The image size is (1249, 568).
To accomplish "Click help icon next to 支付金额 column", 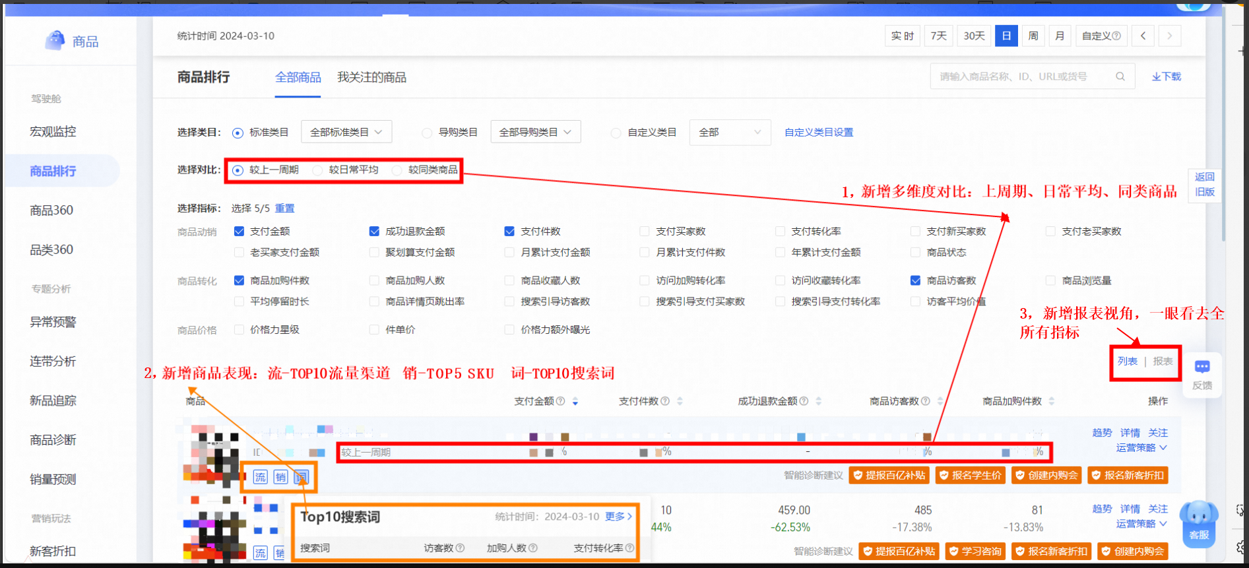I will pyautogui.click(x=560, y=401).
